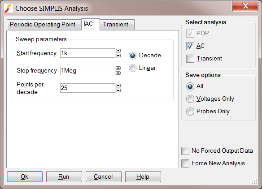Screen dimensions: 262x189
Task: Select Probes Only save option
Action: [190, 112]
